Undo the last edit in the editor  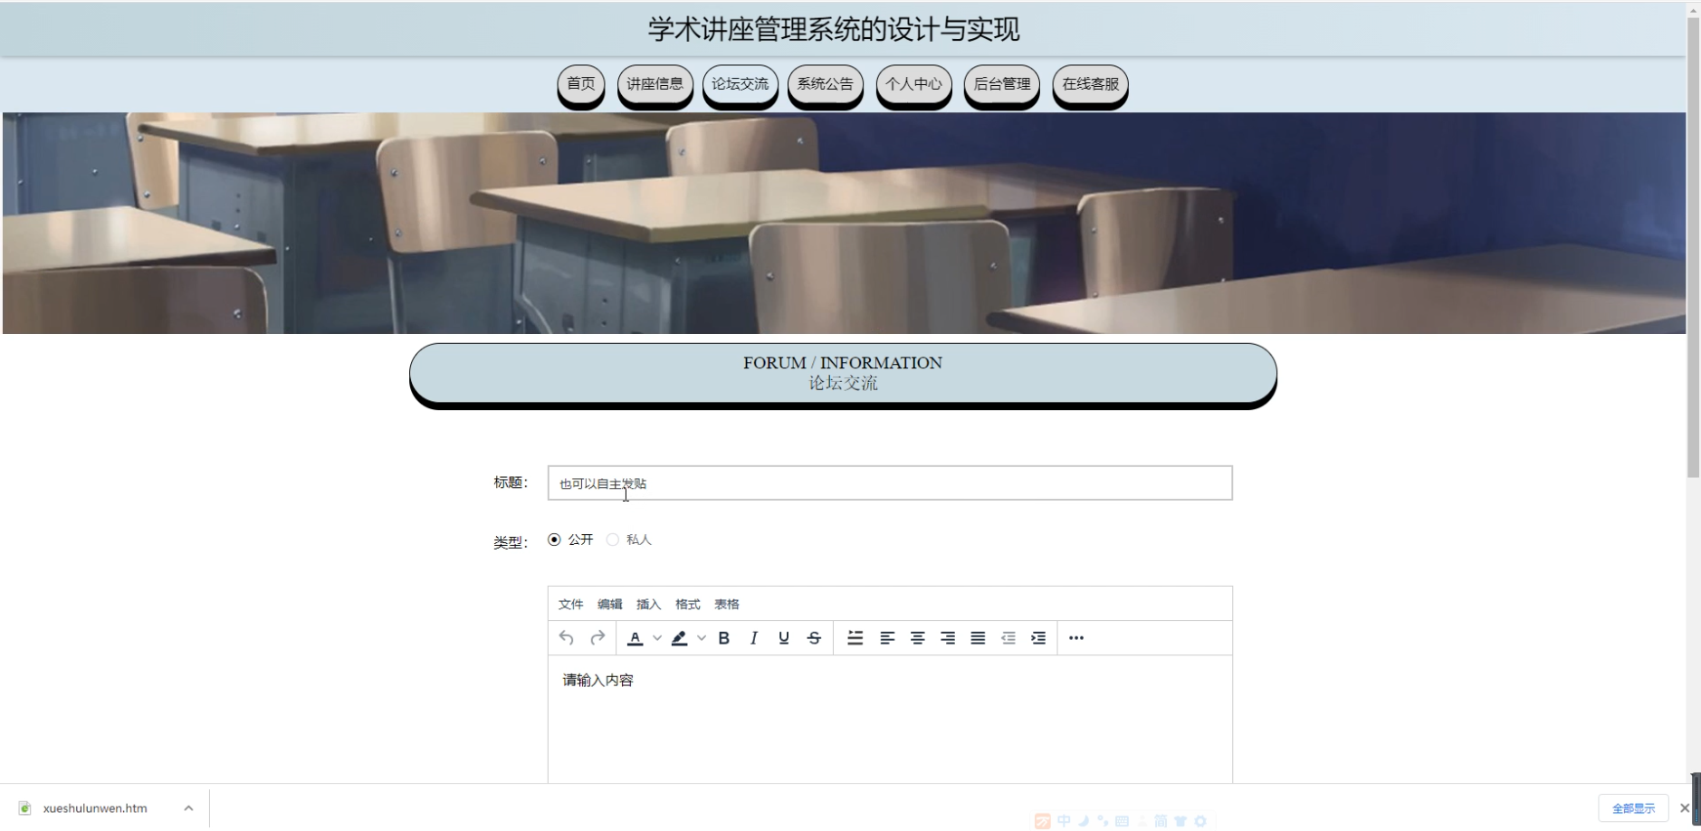pos(567,638)
